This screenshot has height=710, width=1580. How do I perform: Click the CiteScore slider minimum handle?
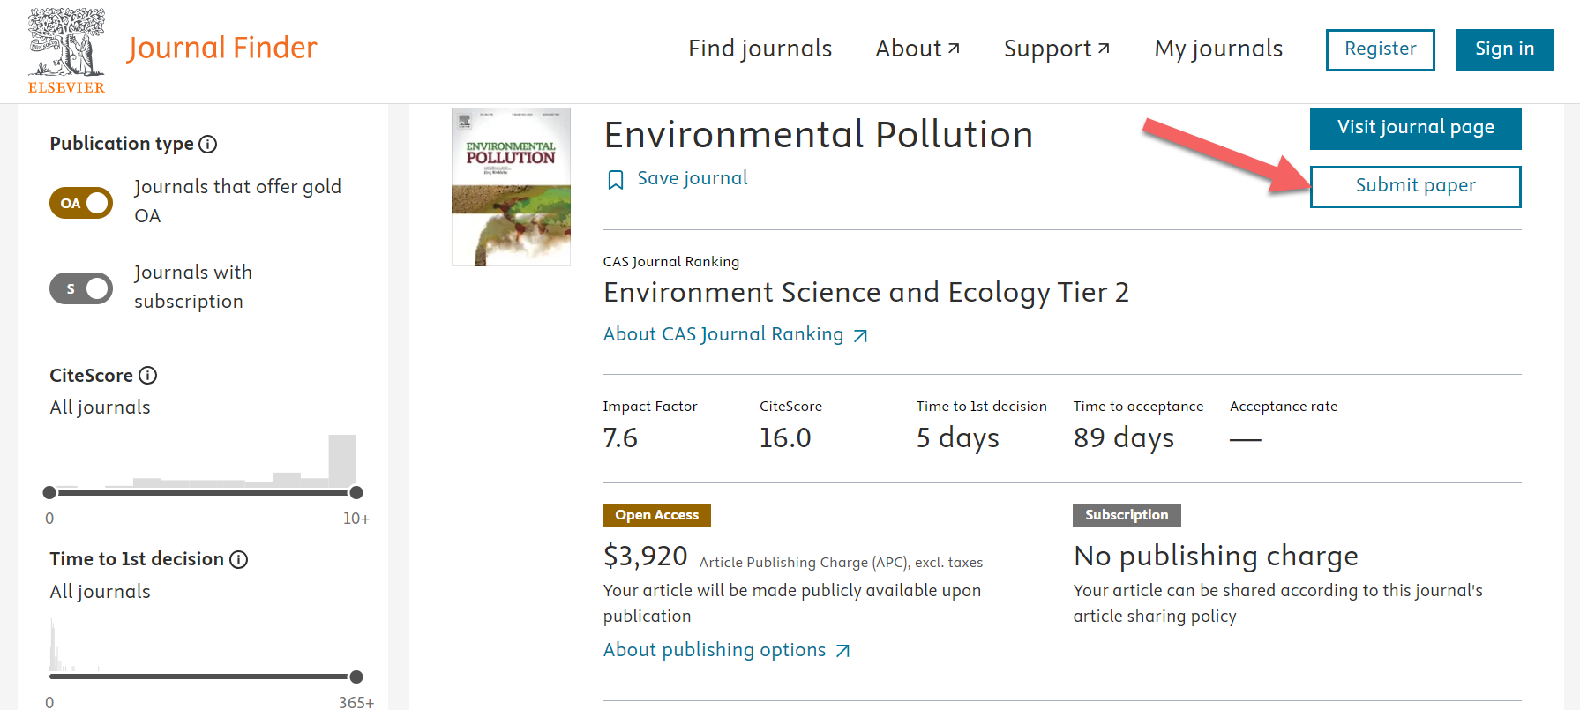tap(49, 492)
